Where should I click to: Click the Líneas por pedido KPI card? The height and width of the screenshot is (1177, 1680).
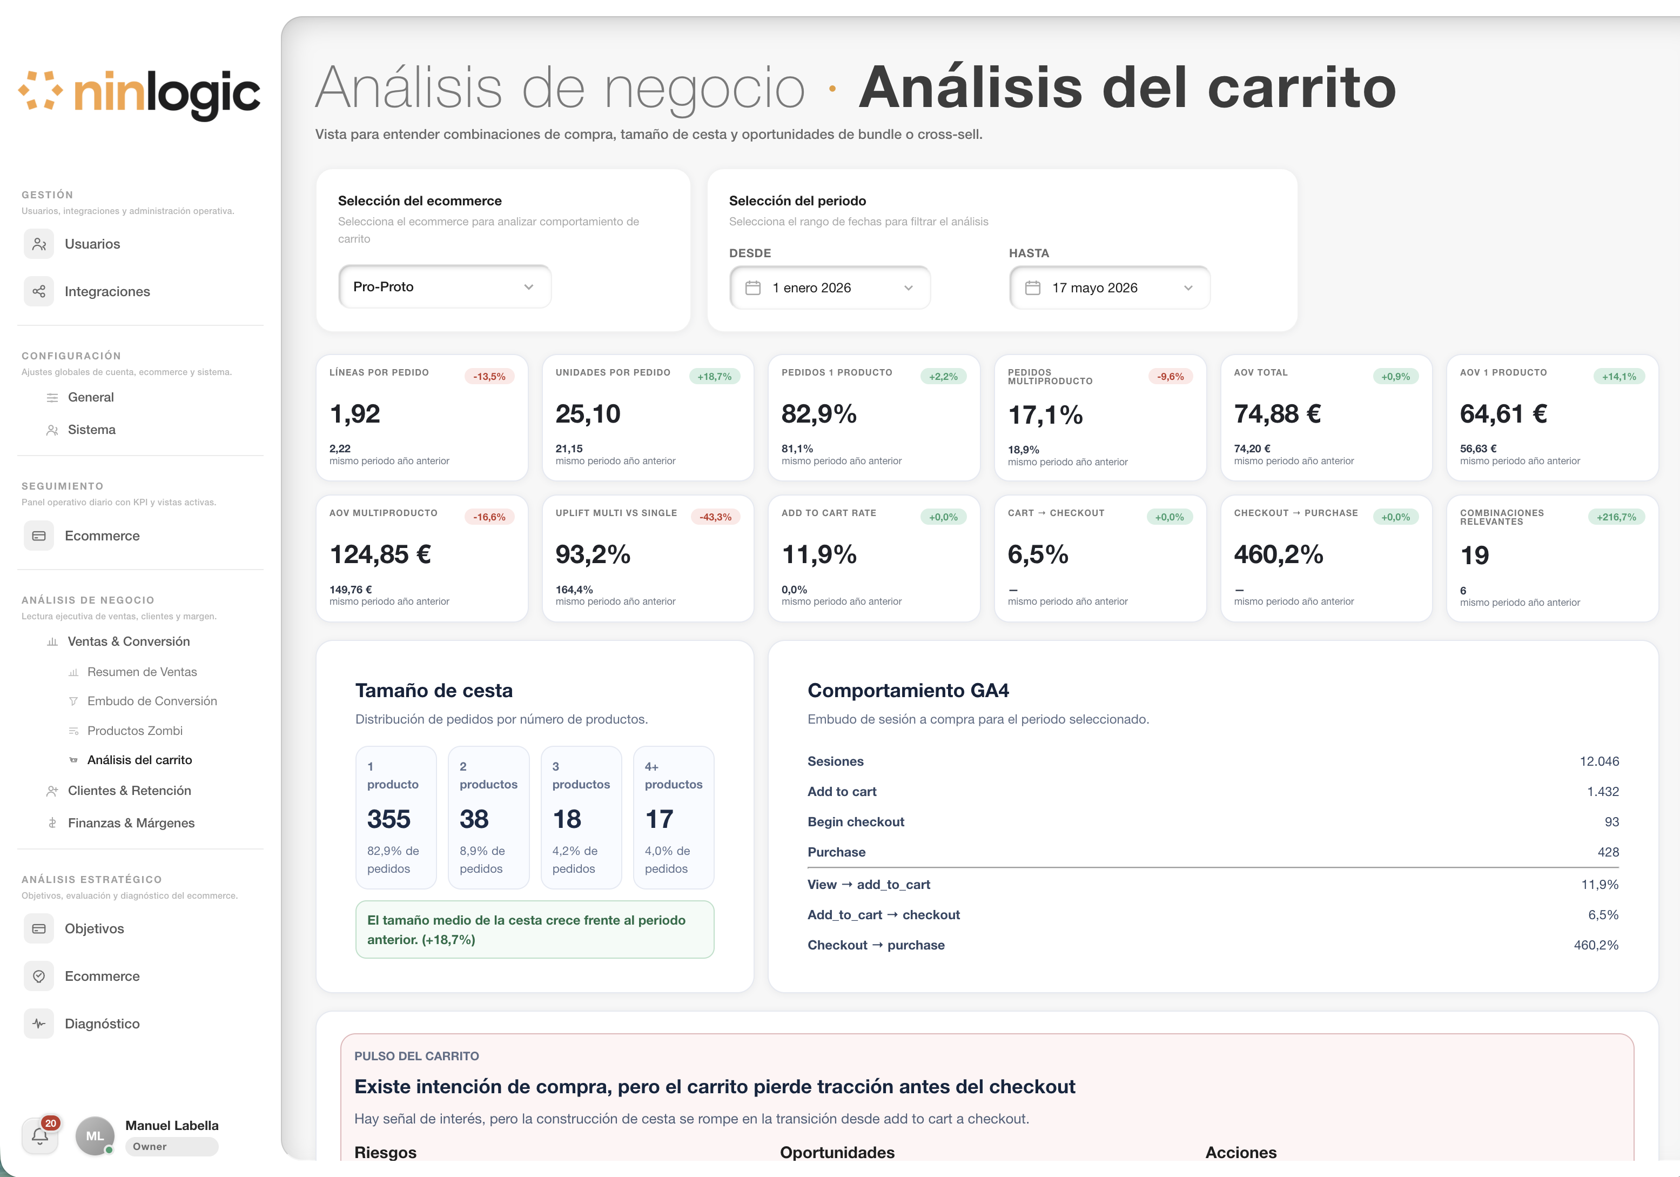click(x=421, y=418)
